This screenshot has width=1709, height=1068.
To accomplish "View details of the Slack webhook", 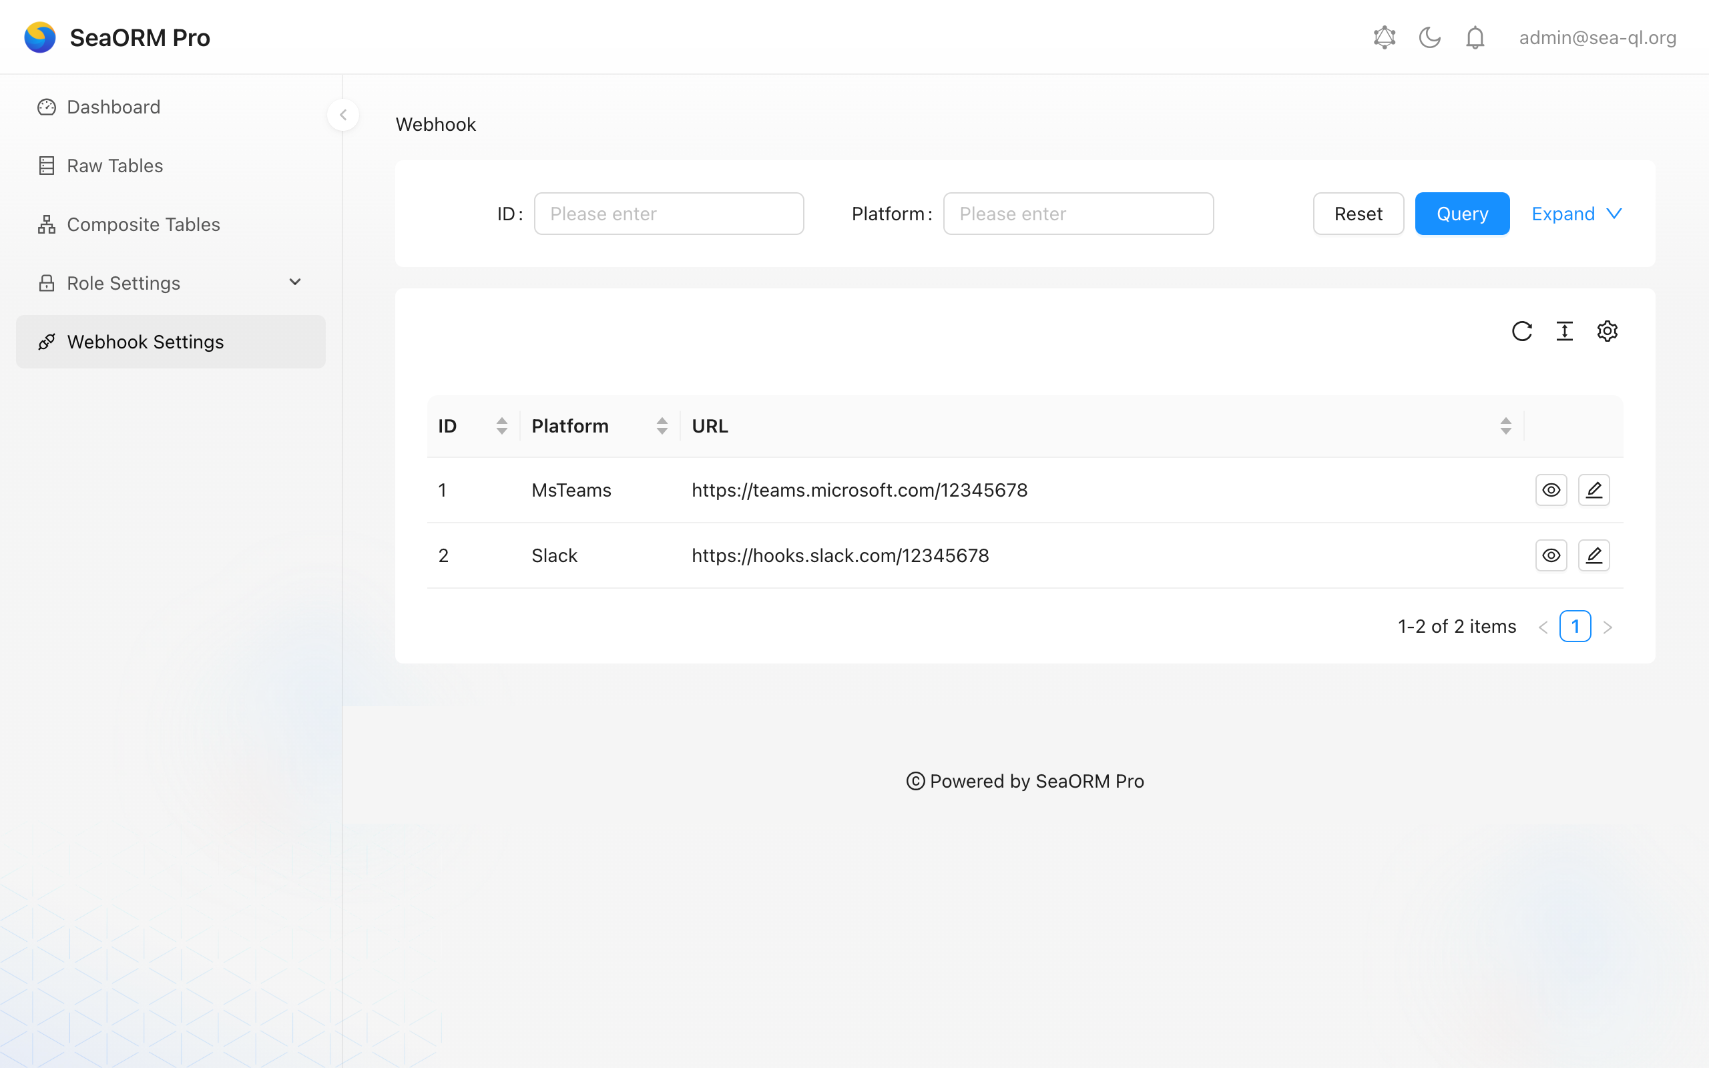I will click(x=1551, y=556).
